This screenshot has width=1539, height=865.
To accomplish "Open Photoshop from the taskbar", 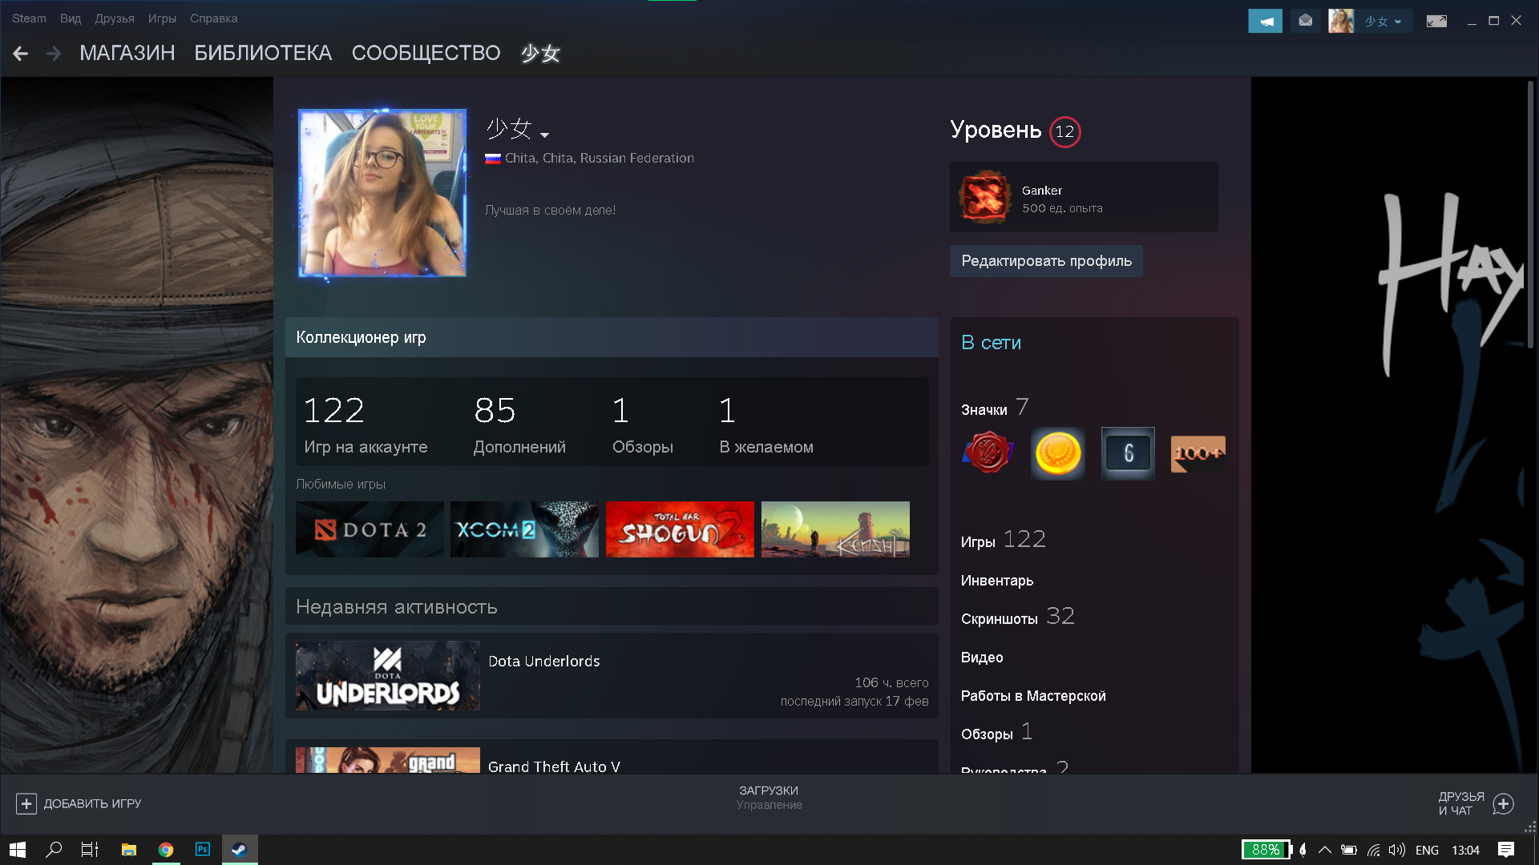I will click(x=203, y=850).
